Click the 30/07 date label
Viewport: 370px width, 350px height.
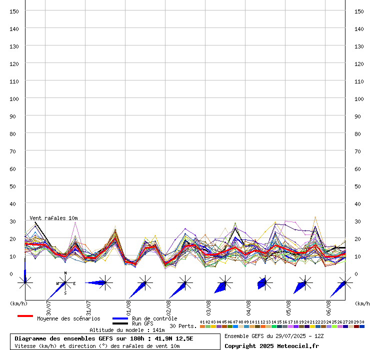[48, 308]
